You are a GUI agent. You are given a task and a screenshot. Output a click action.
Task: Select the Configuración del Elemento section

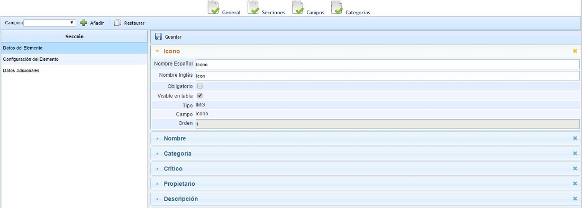[74, 59]
